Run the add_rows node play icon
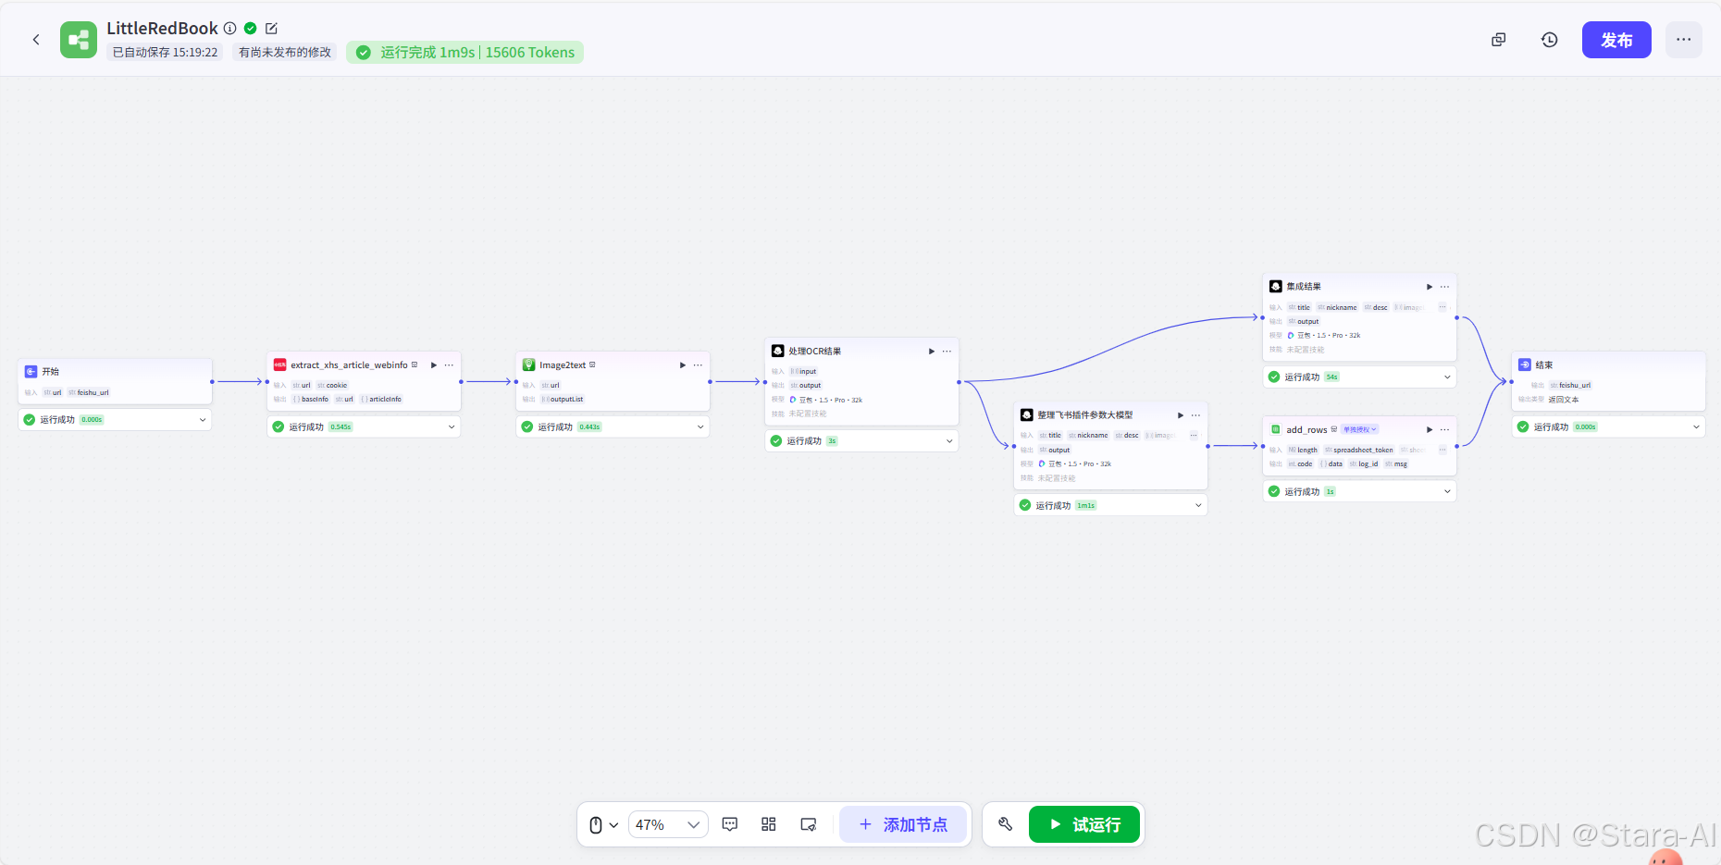This screenshot has width=1721, height=865. 1430,430
